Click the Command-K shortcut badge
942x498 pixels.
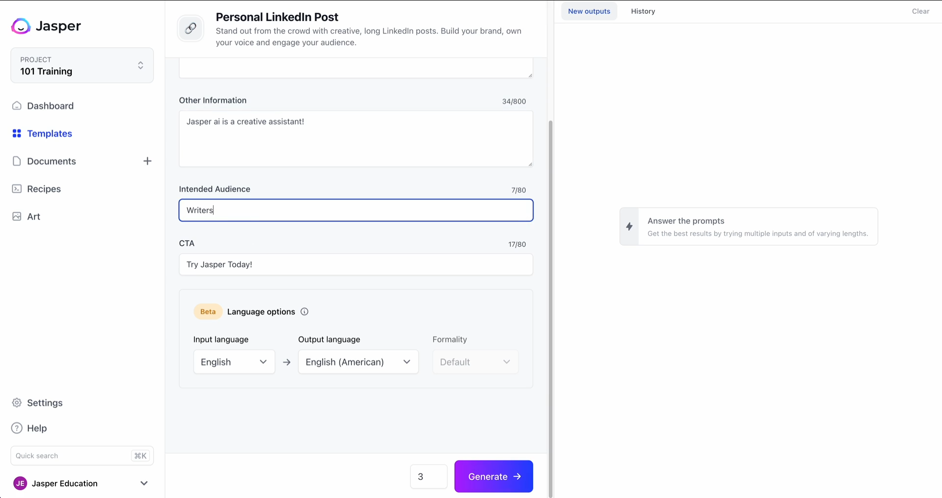coord(140,456)
